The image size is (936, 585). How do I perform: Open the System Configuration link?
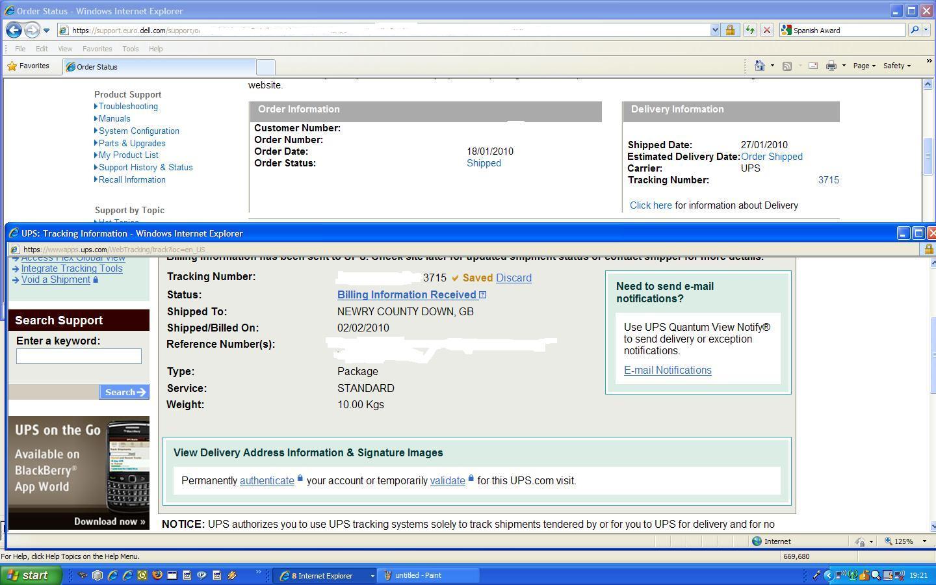click(x=139, y=131)
